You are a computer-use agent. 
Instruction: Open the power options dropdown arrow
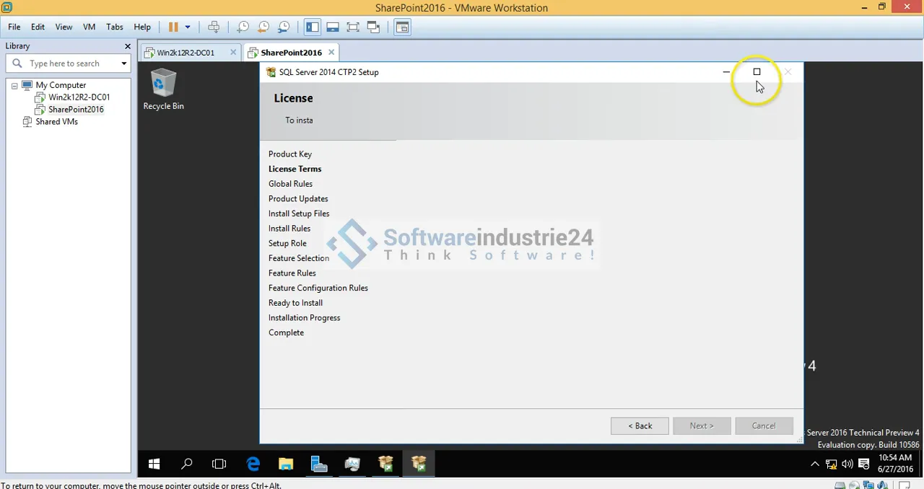coord(188,27)
